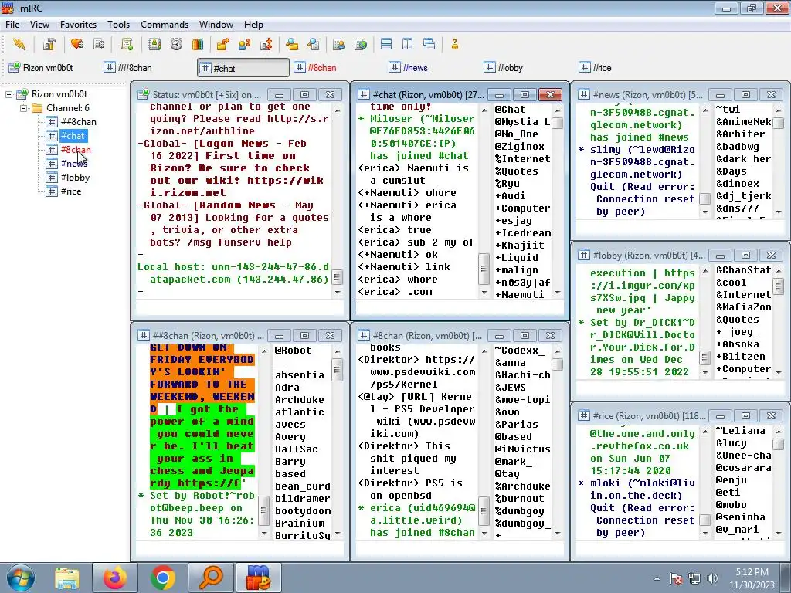Image resolution: width=791 pixels, height=593 pixels.
Task: Open the View menu
Action: [x=39, y=25]
